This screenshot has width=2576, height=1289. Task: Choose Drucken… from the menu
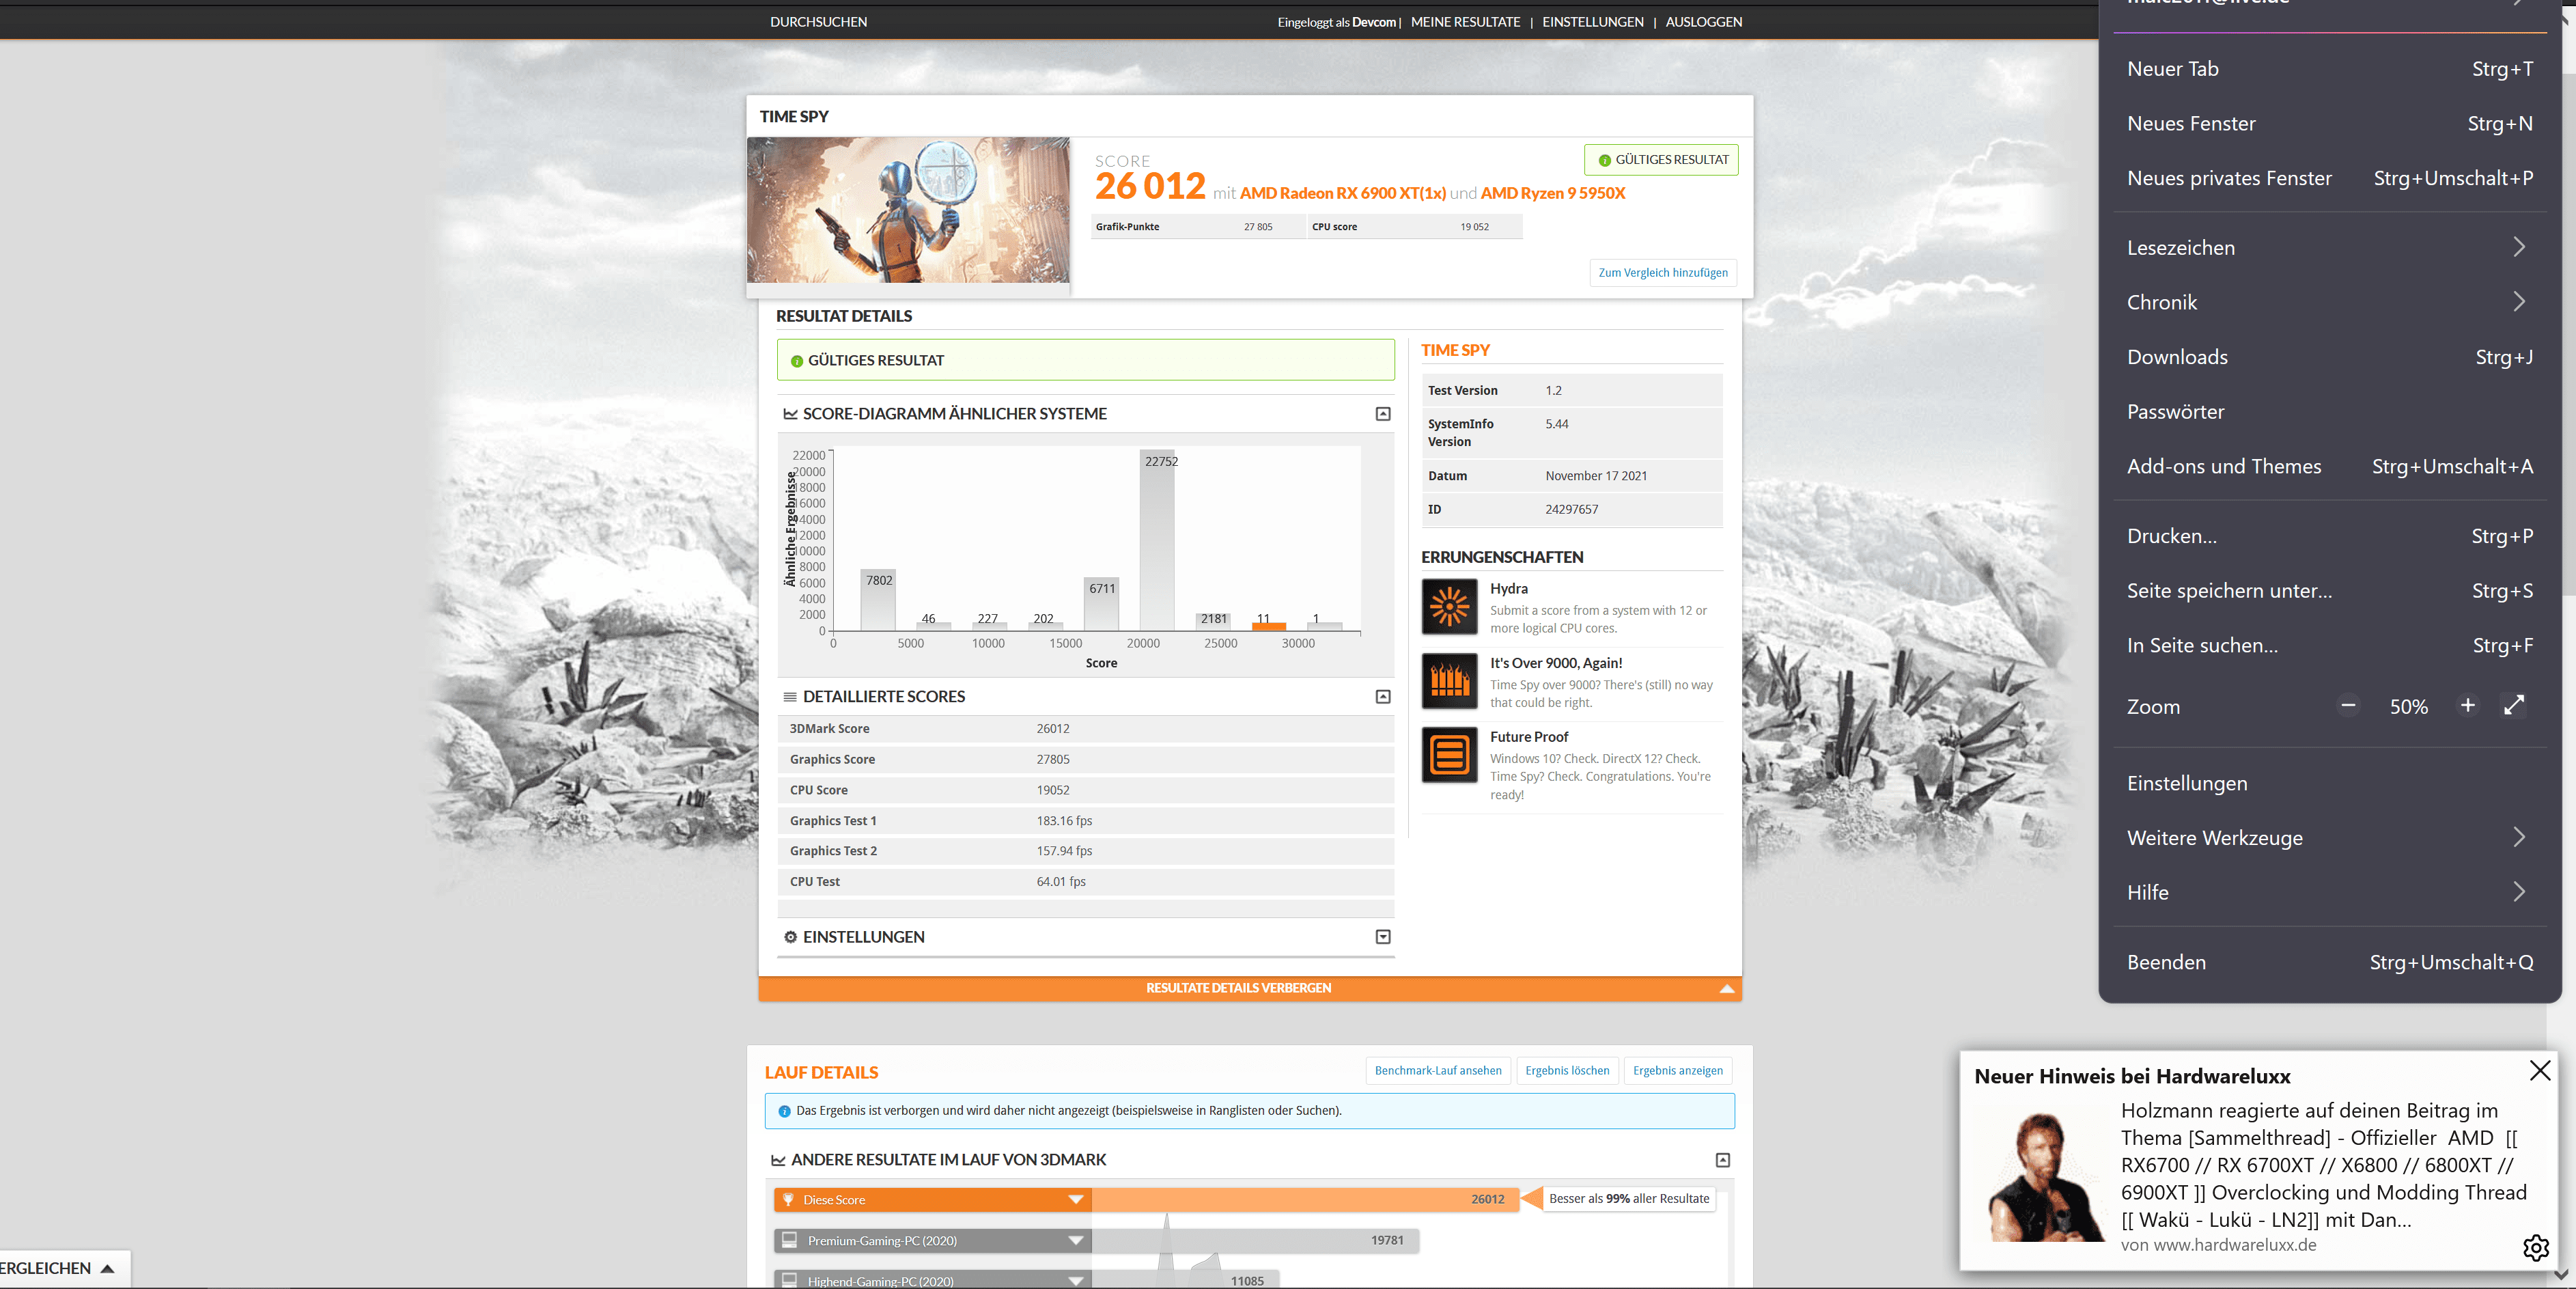click(2330, 536)
